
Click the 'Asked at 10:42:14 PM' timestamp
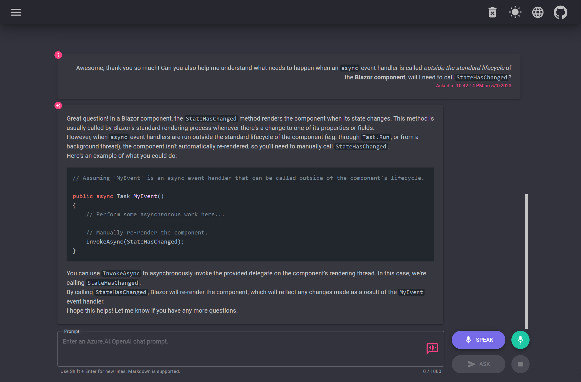(473, 86)
